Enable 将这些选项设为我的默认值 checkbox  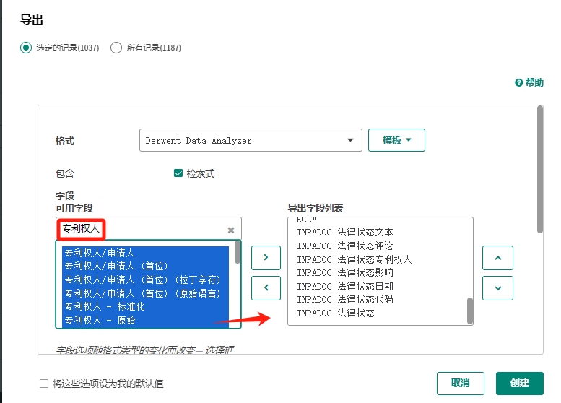click(x=45, y=383)
